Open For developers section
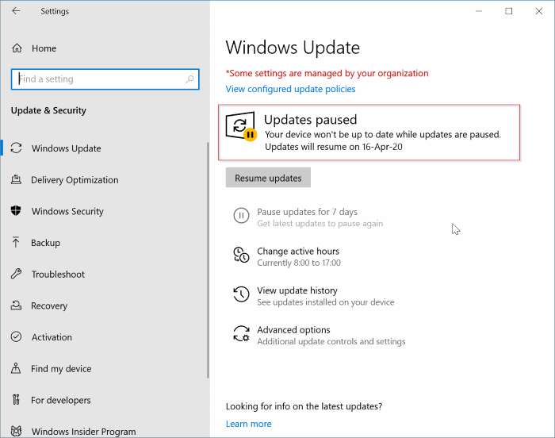This screenshot has width=555, height=438. [61, 400]
